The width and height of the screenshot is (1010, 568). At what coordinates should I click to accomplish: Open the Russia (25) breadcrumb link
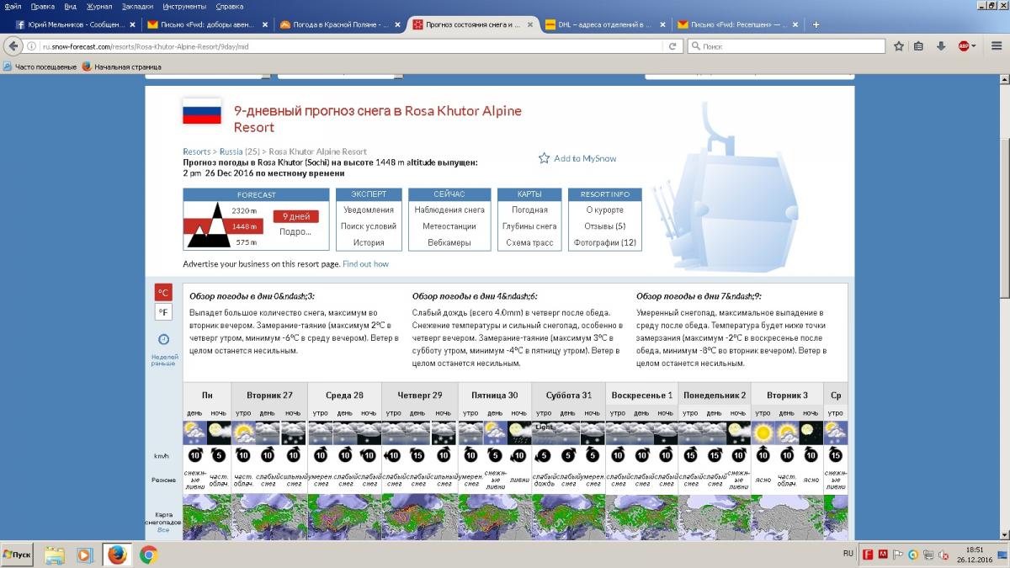click(x=239, y=151)
